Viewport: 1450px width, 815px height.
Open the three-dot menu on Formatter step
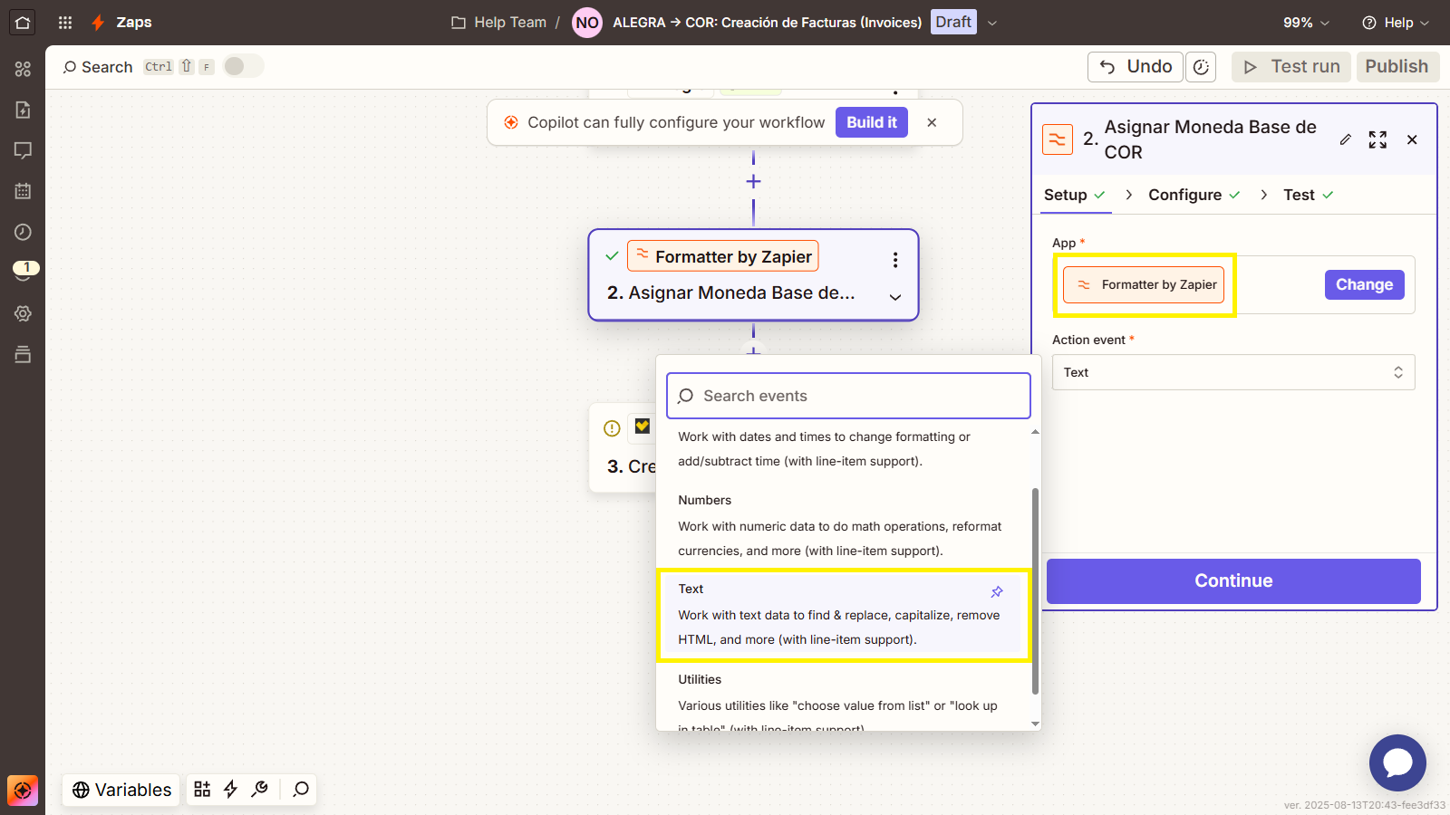point(895,260)
